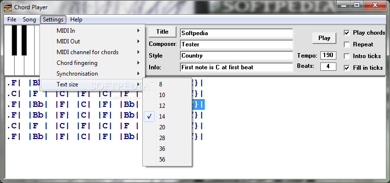Set text size to 36
390x183 pixels.
(167, 148)
